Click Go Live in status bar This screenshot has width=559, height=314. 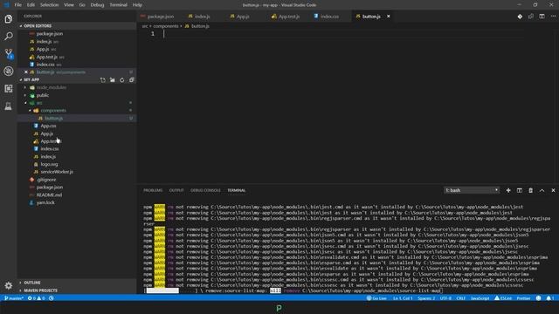(376, 298)
